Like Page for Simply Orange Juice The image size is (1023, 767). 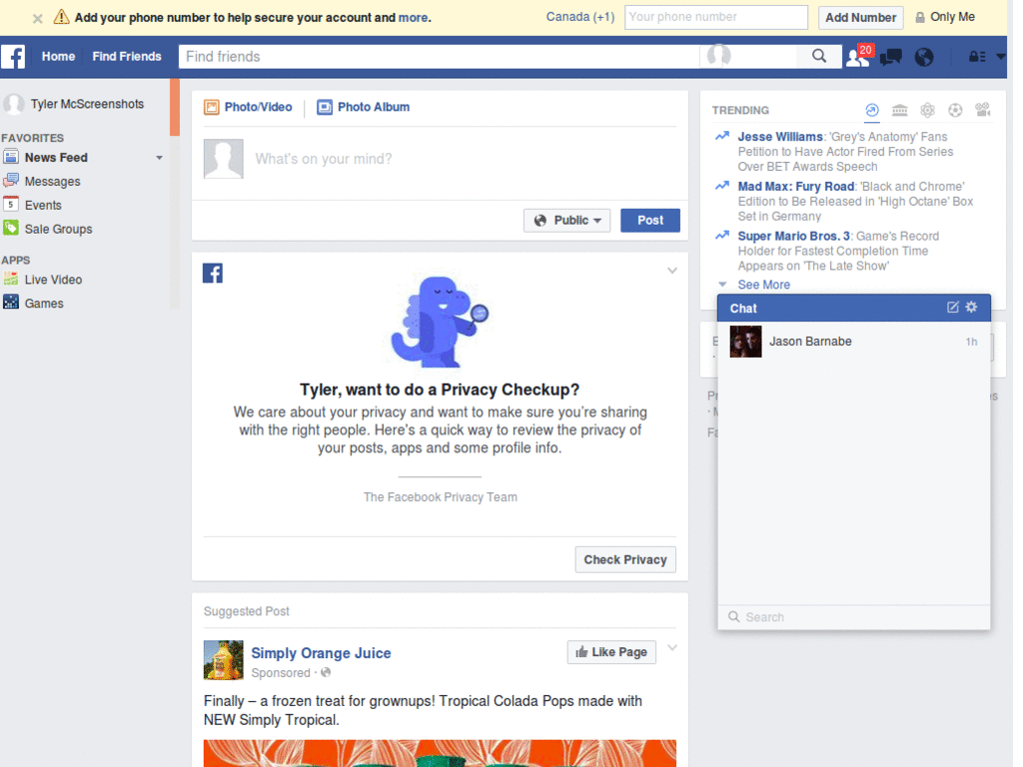611,652
